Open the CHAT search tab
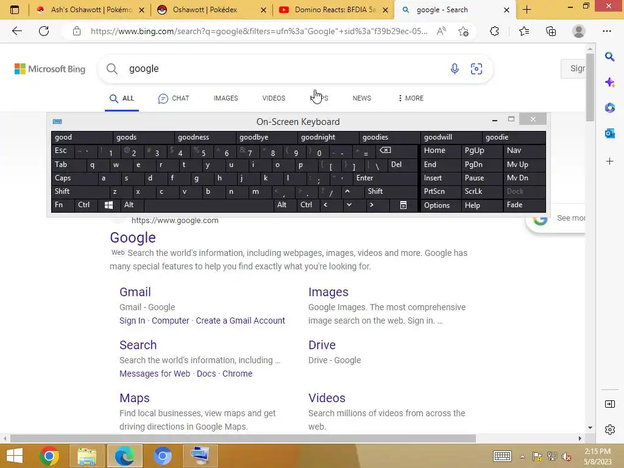Viewport: 624px width, 468px height. (x=174, y=98)
